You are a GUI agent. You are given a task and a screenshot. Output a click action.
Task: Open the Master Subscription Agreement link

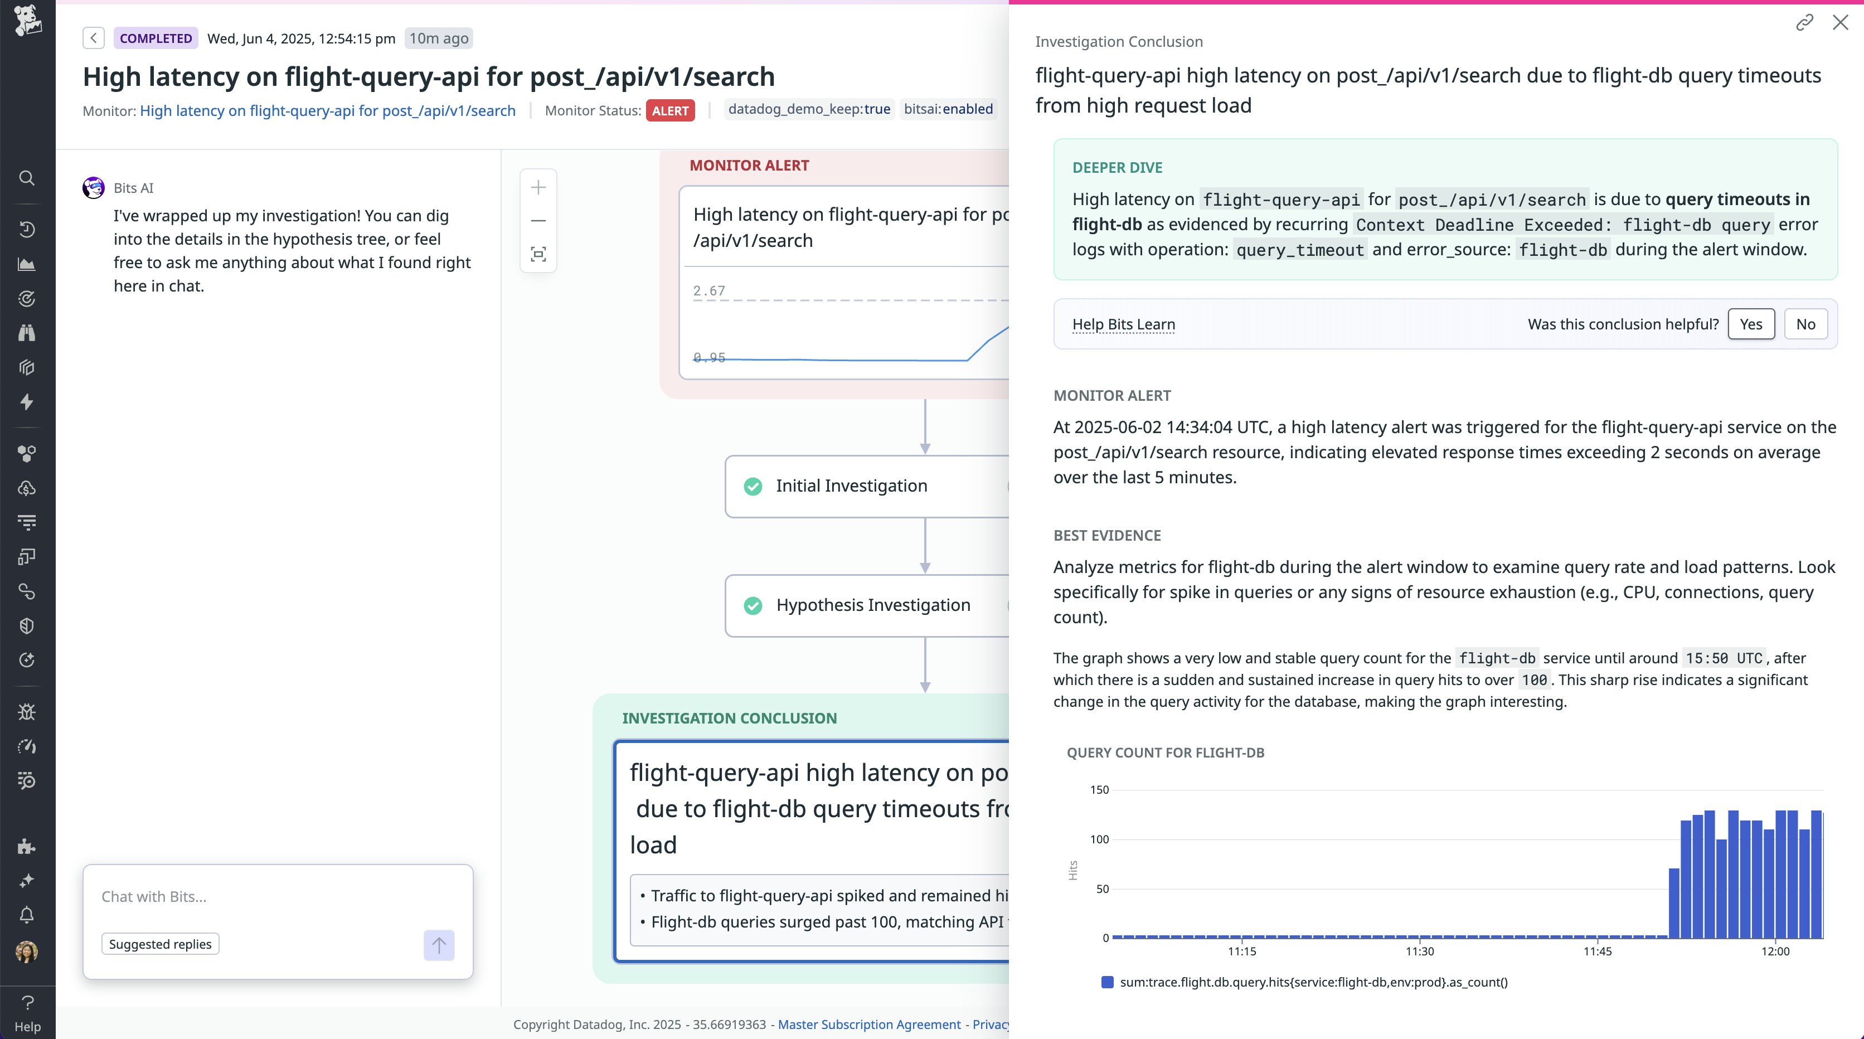pyautogui.click(x=869, y=1025)
